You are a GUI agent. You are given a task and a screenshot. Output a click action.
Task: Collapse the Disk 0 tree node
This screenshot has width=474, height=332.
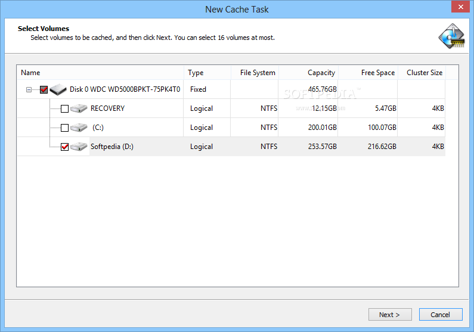pos(29,89)
